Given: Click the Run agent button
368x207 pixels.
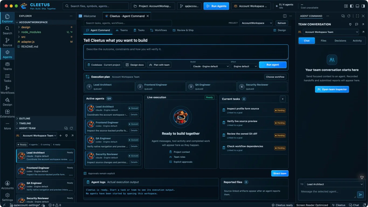Looking at the screenshot, I should [x=273, y=65].
